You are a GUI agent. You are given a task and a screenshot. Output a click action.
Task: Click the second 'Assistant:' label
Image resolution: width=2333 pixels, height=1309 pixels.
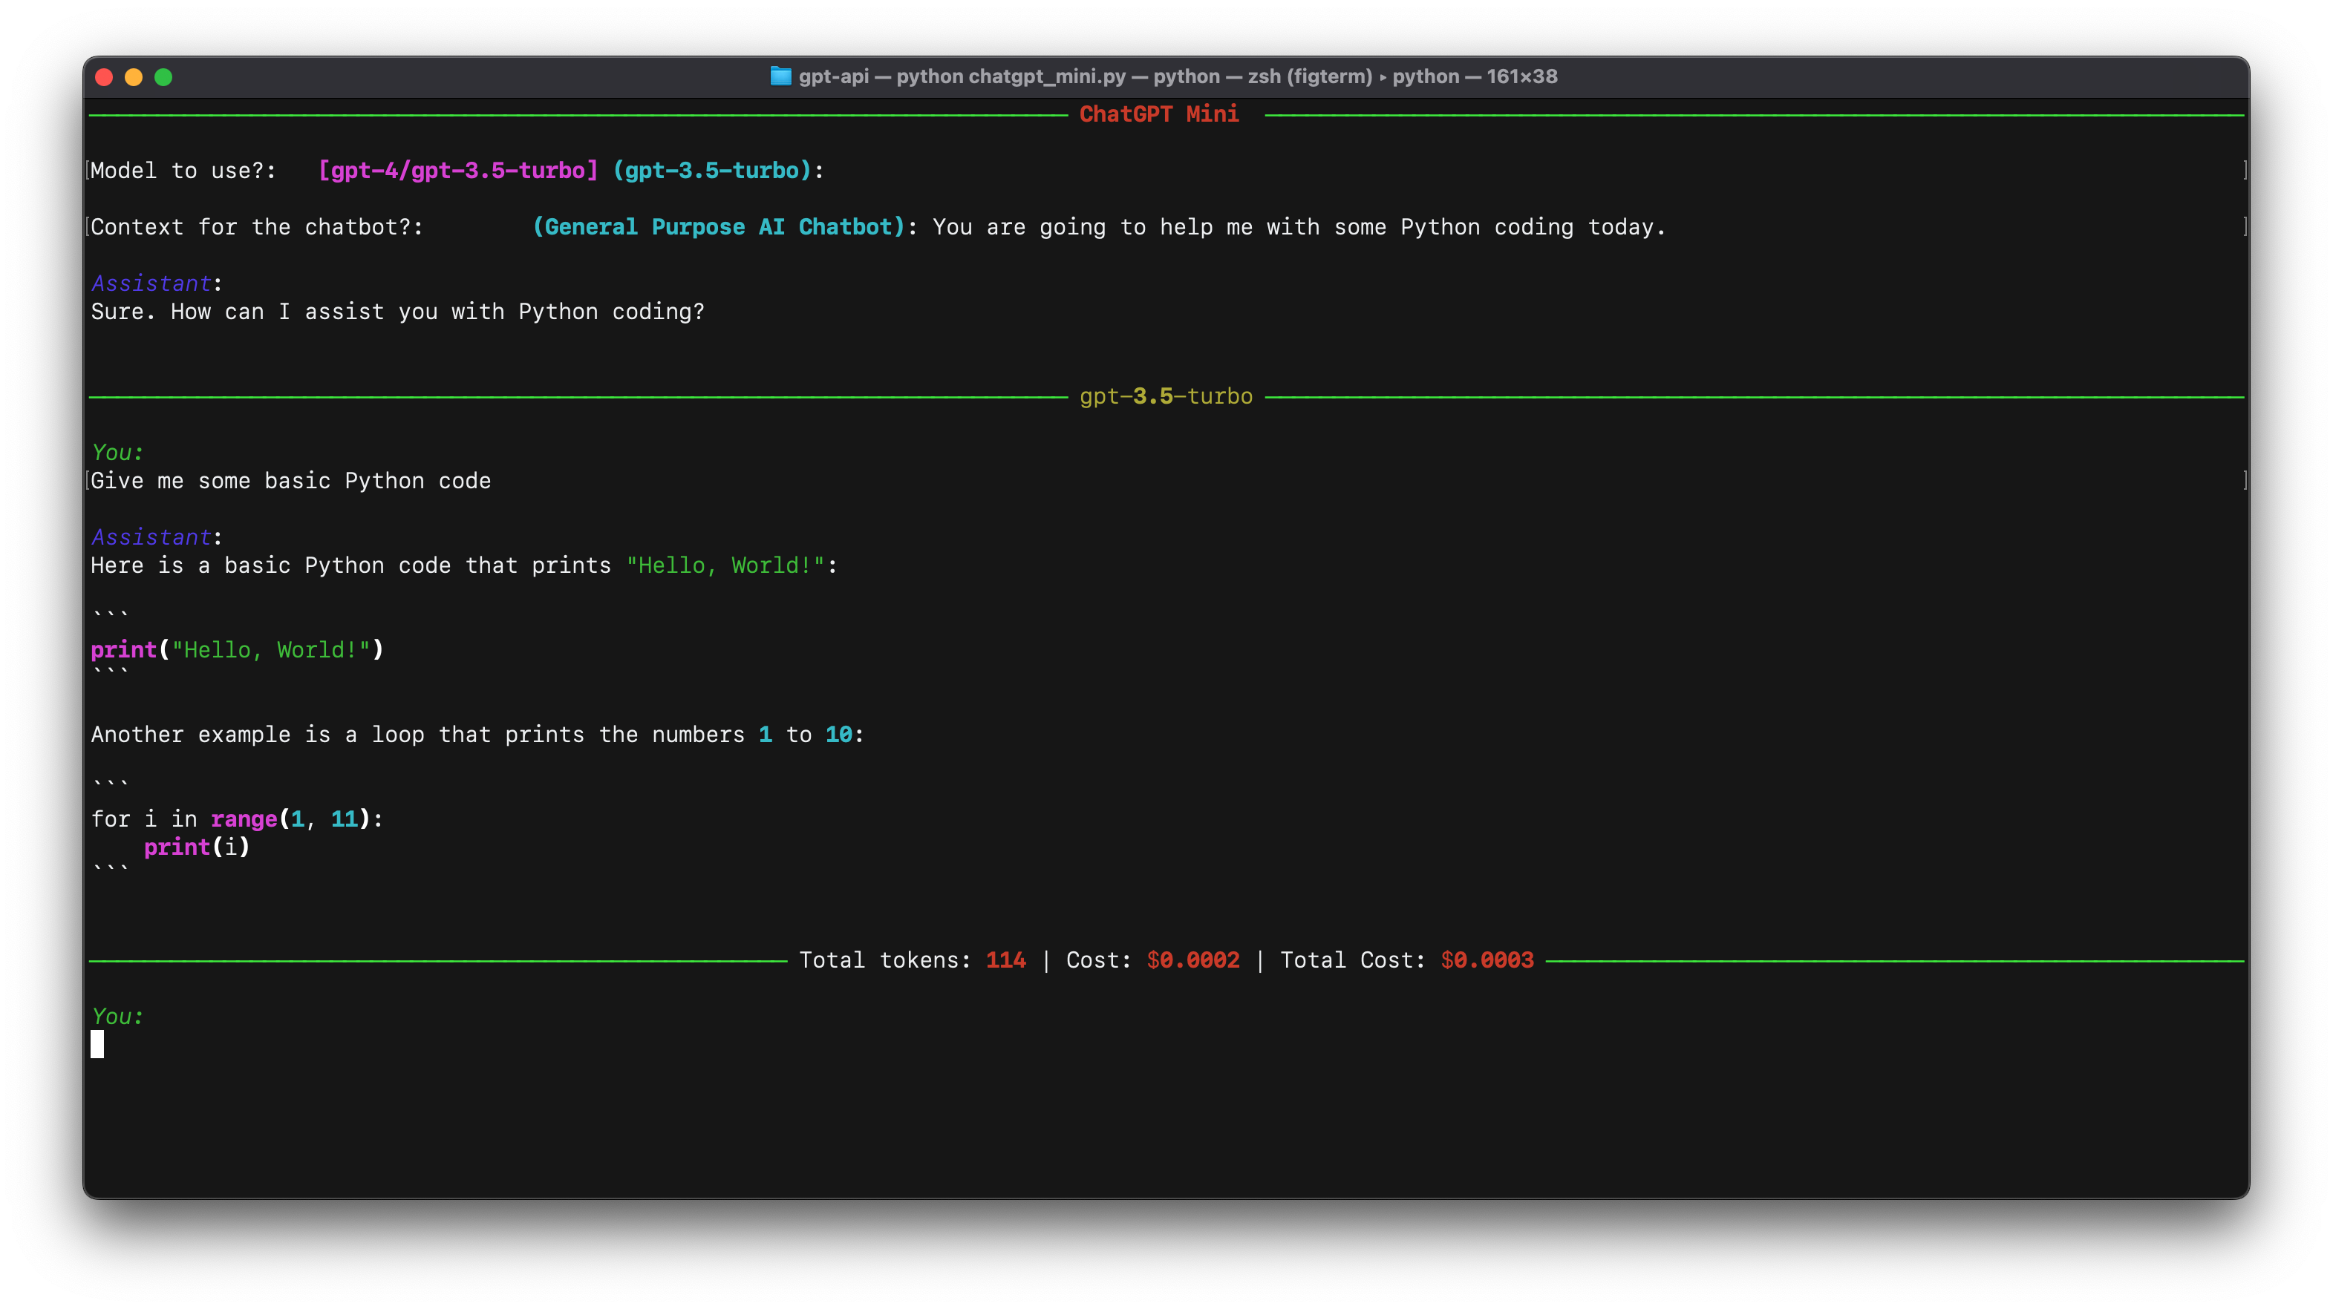[x=157, y=537]
